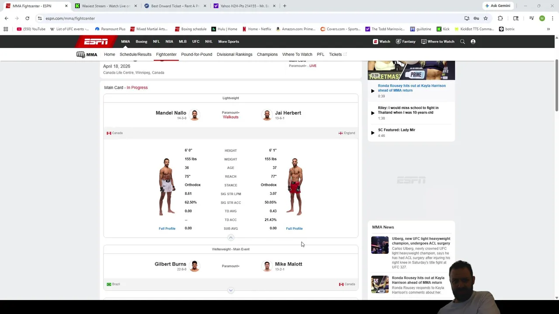This screenshot has width=559, height=314.
Task: Open the Pound-for-Pound page
Action: pyautogui.click(x=197, y=55)
